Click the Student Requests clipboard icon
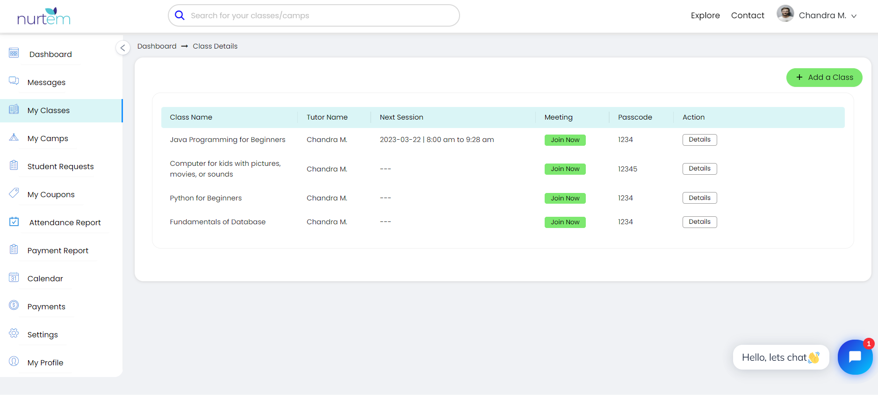The image size is (878, 399). point(14,165)
